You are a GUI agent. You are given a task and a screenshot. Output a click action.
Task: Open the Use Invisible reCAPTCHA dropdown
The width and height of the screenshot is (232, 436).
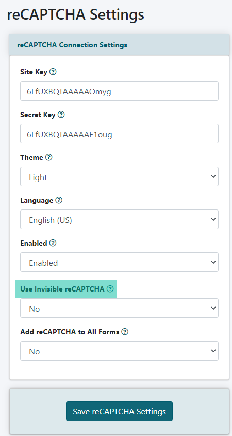(x=119, y=308)
